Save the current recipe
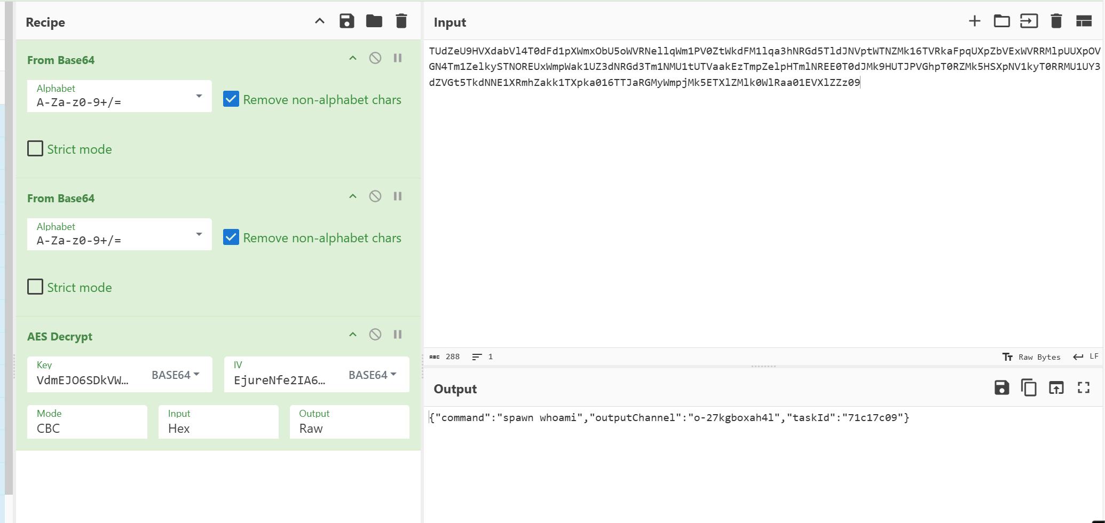The image size is (1105, 523). 347,21
